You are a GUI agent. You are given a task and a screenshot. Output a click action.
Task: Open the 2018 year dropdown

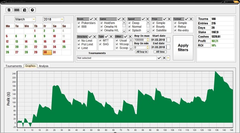pos(62,19)
